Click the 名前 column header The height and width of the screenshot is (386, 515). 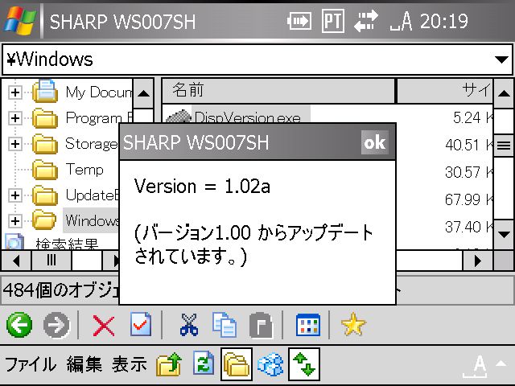[x=278, y=91]
